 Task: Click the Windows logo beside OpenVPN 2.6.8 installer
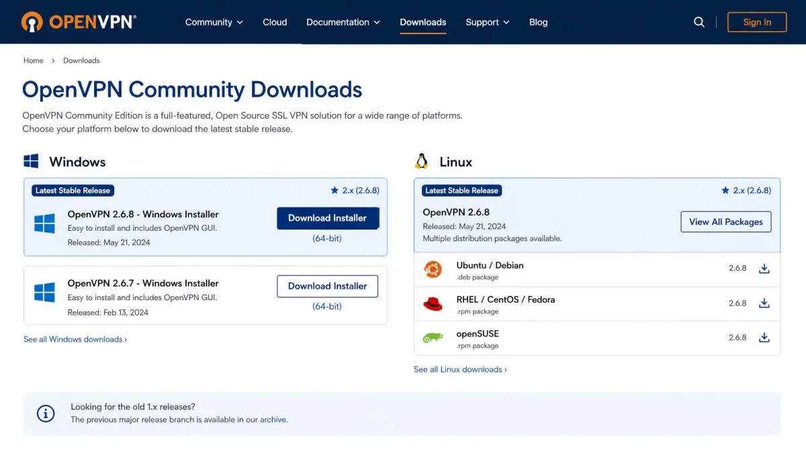[44, 223]
